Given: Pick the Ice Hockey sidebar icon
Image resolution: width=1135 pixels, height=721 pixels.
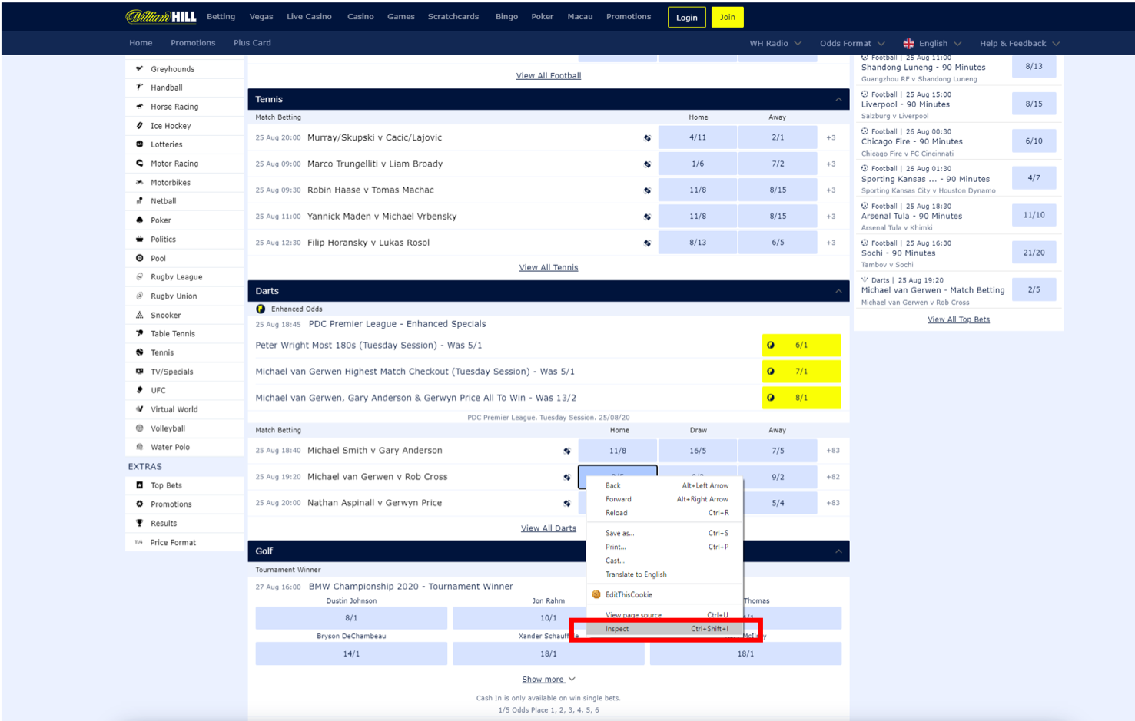Looking at the screenshot, I should coord(139,125).
